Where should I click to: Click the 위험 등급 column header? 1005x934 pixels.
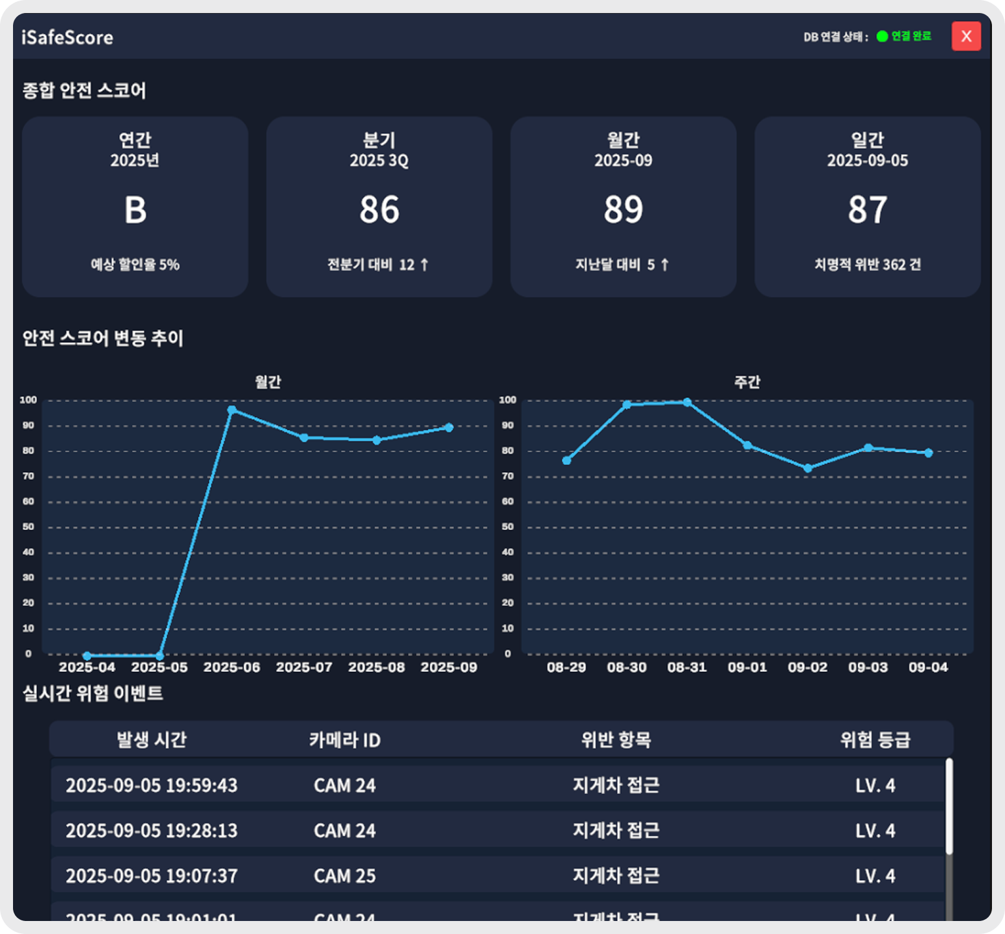click(875, 740)
